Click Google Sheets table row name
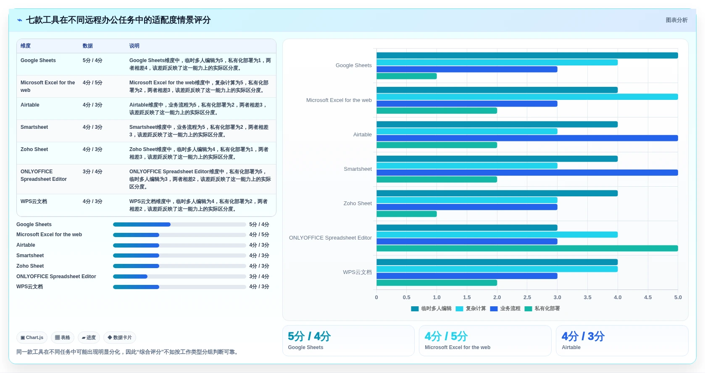 pos(38,60)
